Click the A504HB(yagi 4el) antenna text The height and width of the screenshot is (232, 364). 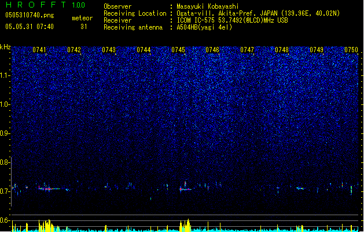tap(204, 27)
